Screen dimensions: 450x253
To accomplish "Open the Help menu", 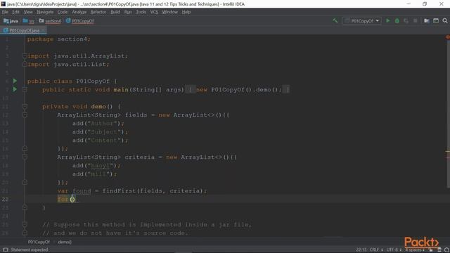I will (186, 12).
